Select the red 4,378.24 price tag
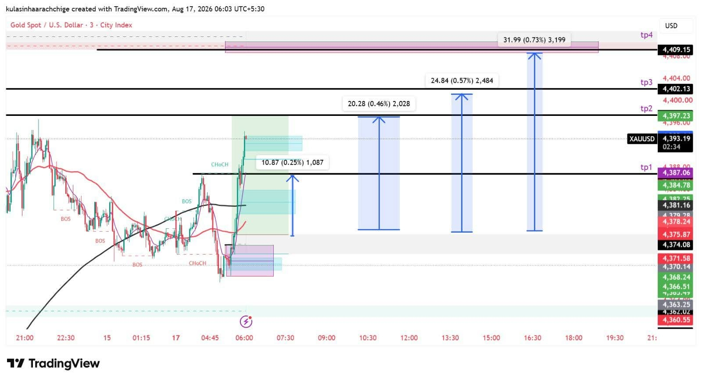The image size is (702, 381). tap(676, 222)
